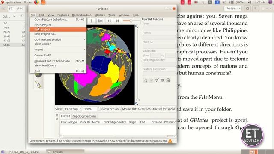Open the Places menu in the top panel
274x154 pixels.
point(27,2)
